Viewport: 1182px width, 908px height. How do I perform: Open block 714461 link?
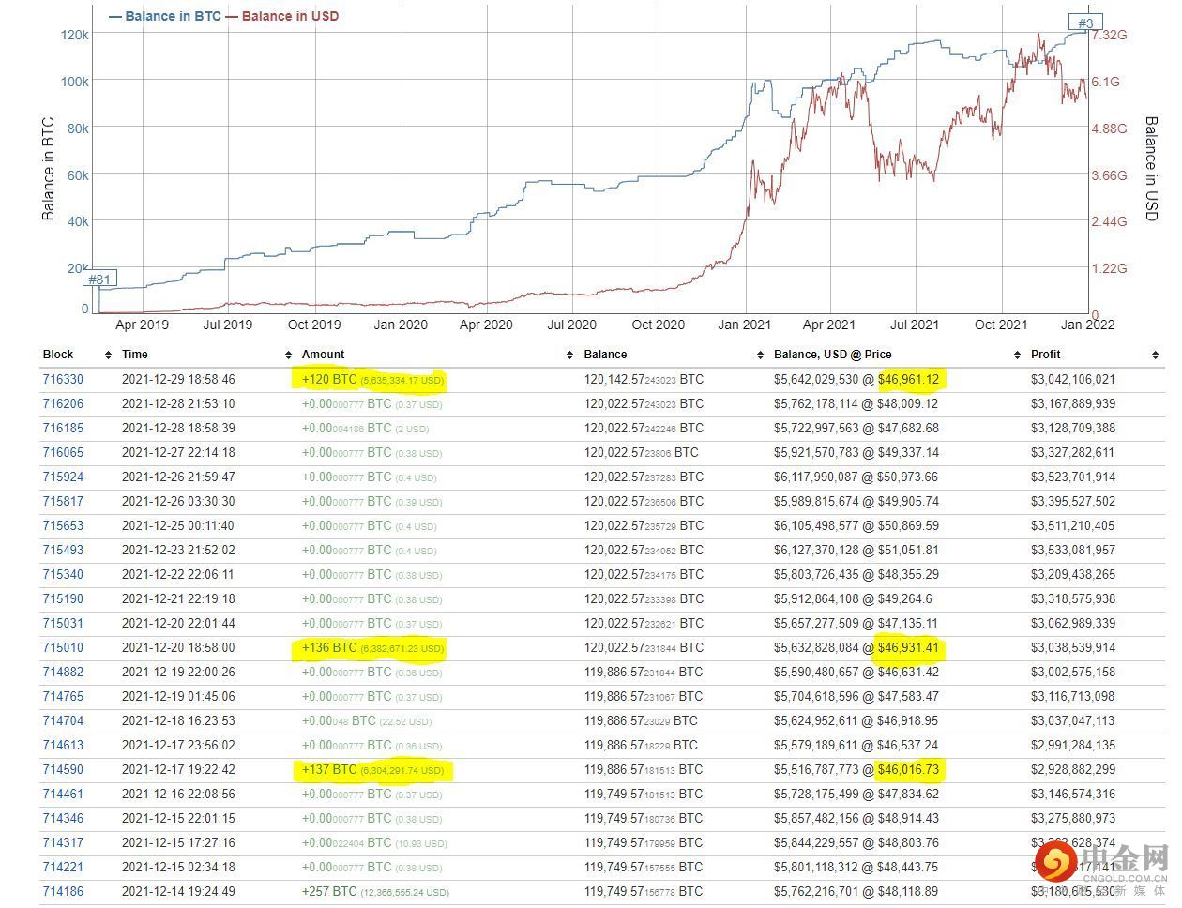click(63, 794)
